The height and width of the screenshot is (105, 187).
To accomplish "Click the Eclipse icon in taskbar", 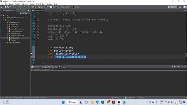I will click(119, 102).
